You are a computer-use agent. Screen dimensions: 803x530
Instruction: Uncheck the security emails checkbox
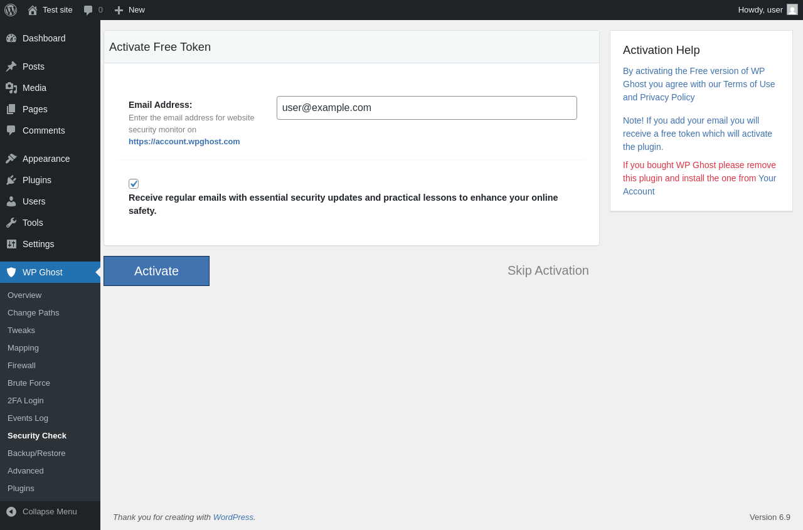(x=134, y=184)
